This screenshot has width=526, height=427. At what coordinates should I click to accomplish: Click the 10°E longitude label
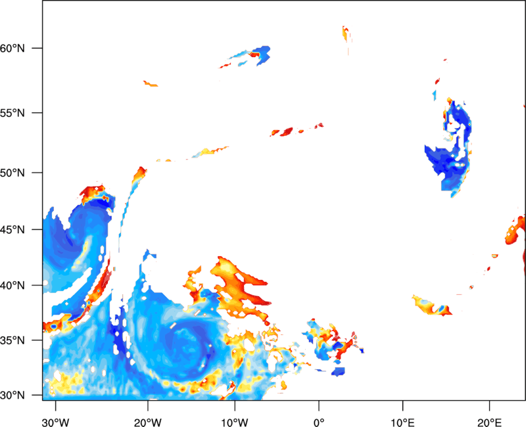point(402,422)
